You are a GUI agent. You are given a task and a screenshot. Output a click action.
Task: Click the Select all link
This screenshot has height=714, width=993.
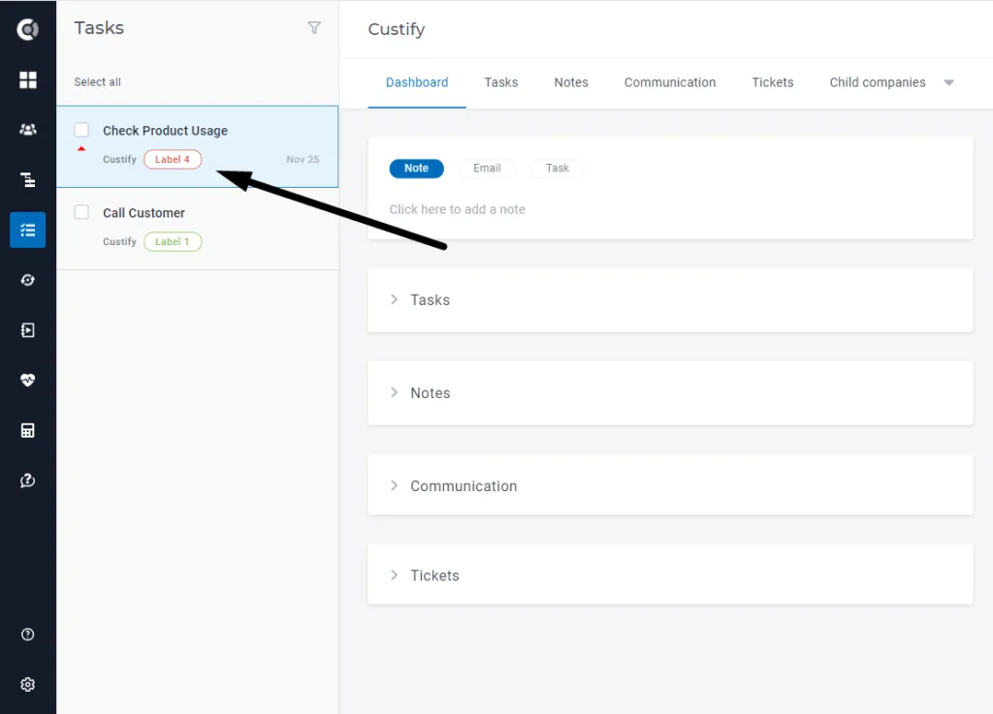(x=98, y=82)
